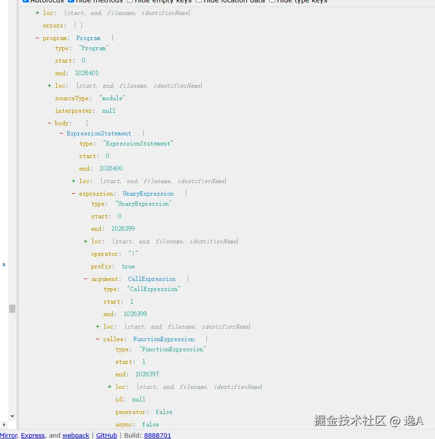Screen dimensions: 435x439
Task: Click the end value 1026397
Action: (147, 374)
